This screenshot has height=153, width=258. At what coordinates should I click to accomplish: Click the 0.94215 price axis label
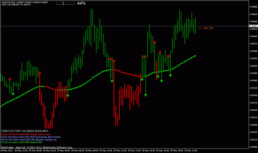(x=253, y=118)
